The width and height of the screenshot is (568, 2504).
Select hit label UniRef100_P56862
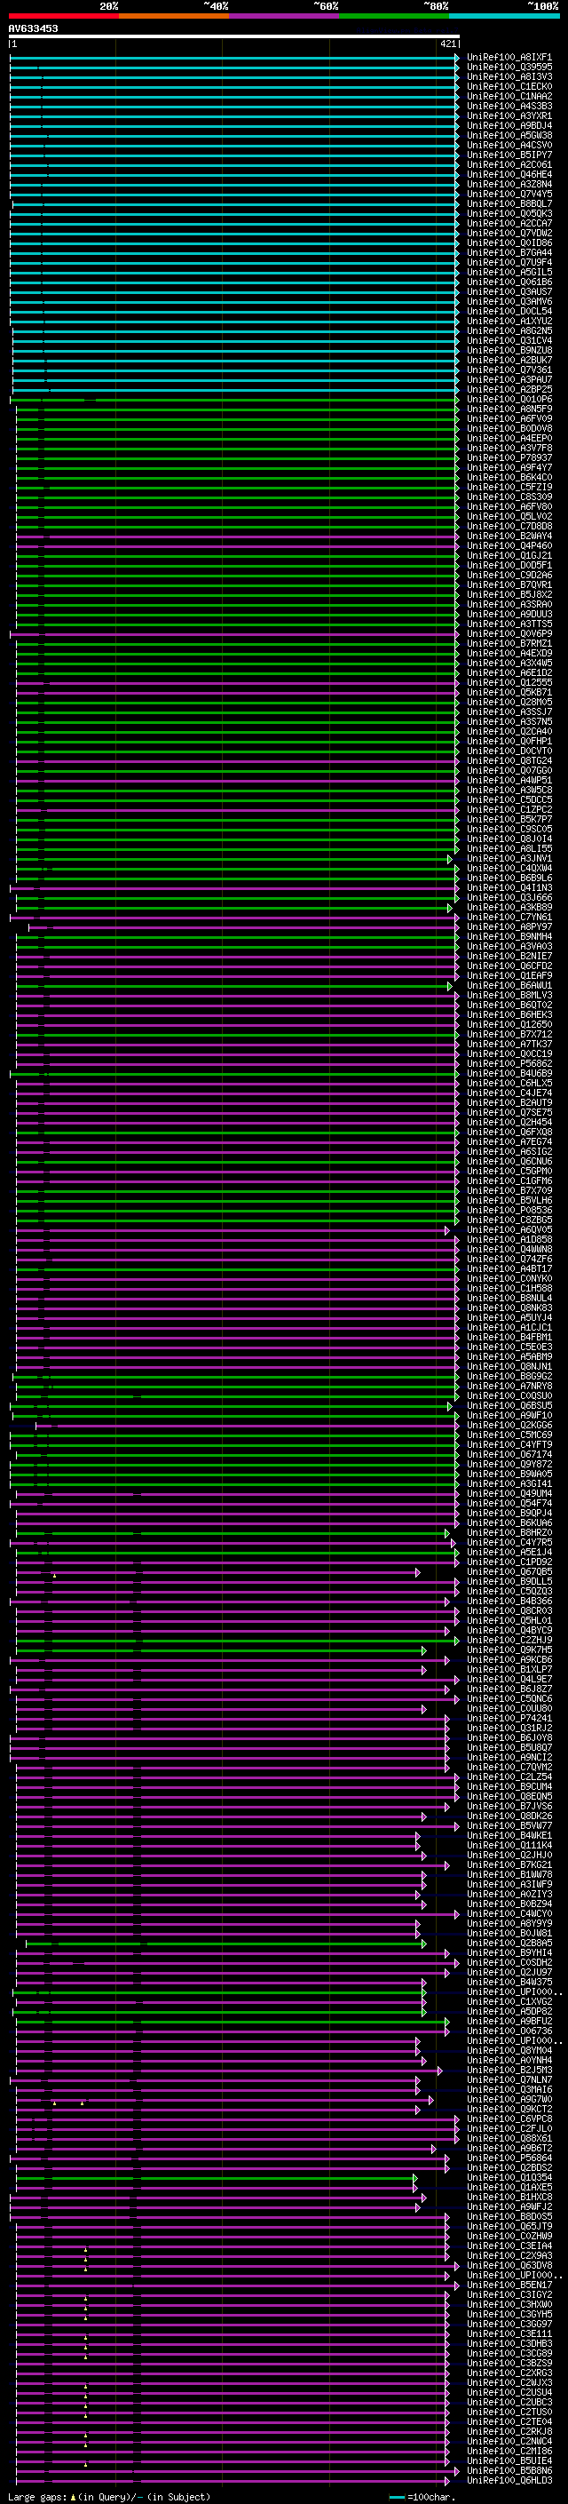pyautogui.click(x=509, y=1063)
